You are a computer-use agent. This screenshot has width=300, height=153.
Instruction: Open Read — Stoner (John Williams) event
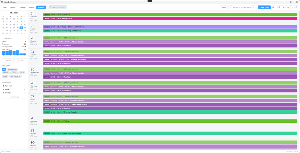pyautogui.click(x=170, y=27)
